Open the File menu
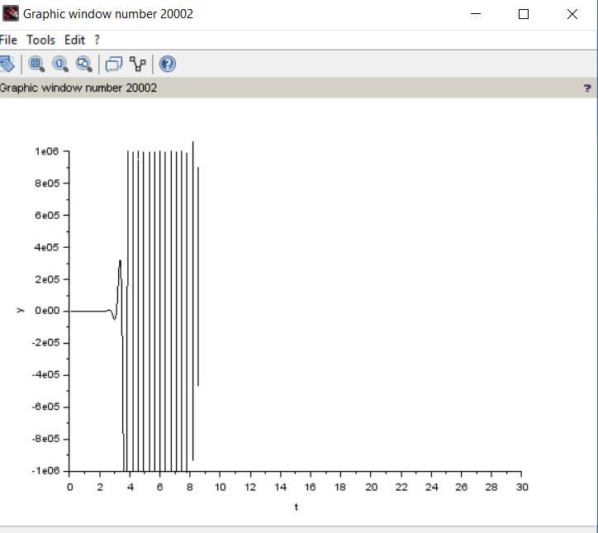Image resolution: width=598 pixels, height=533 pixels. 7,40
